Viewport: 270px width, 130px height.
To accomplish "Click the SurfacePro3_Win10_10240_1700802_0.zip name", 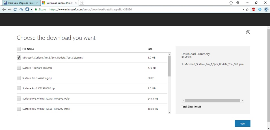I will (46, 99).
